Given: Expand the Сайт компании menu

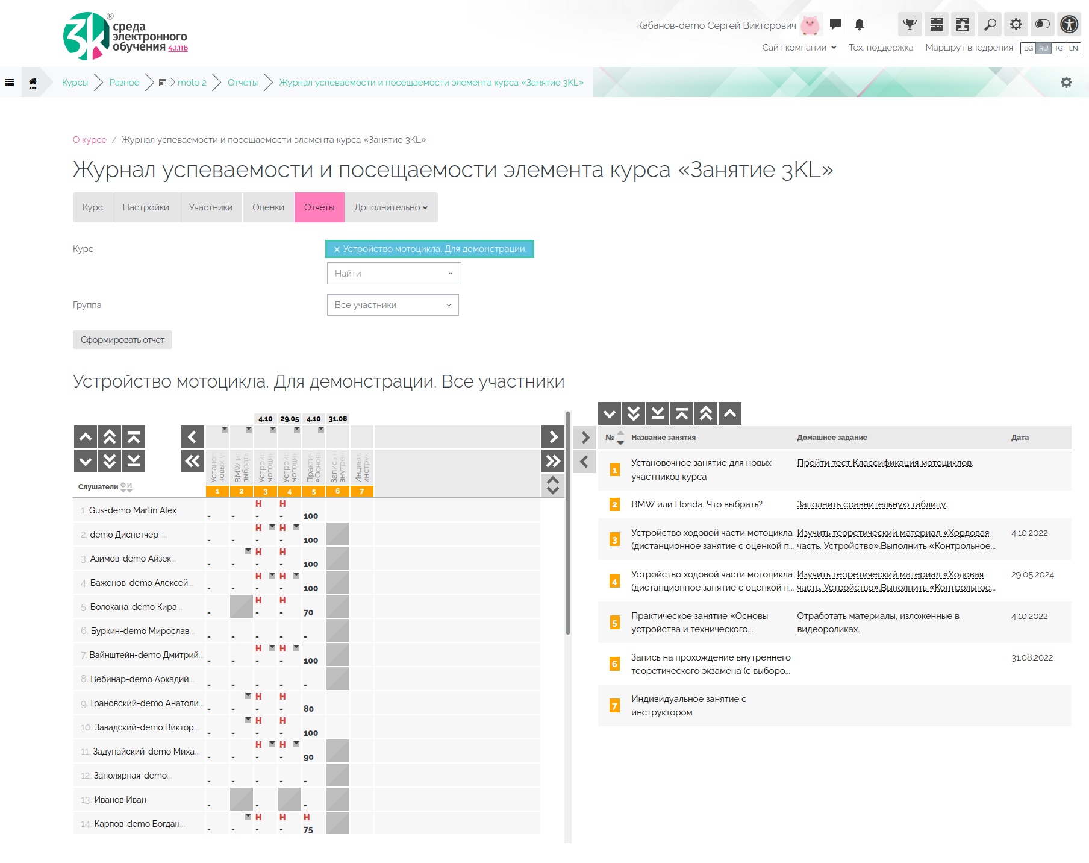Looking at the screenshot, I should (799, 48).
